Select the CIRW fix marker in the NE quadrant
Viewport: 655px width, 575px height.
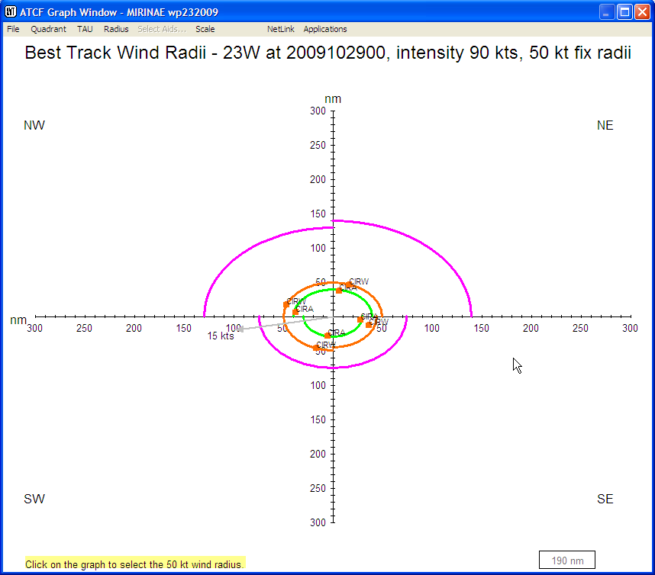click(349, 284)
